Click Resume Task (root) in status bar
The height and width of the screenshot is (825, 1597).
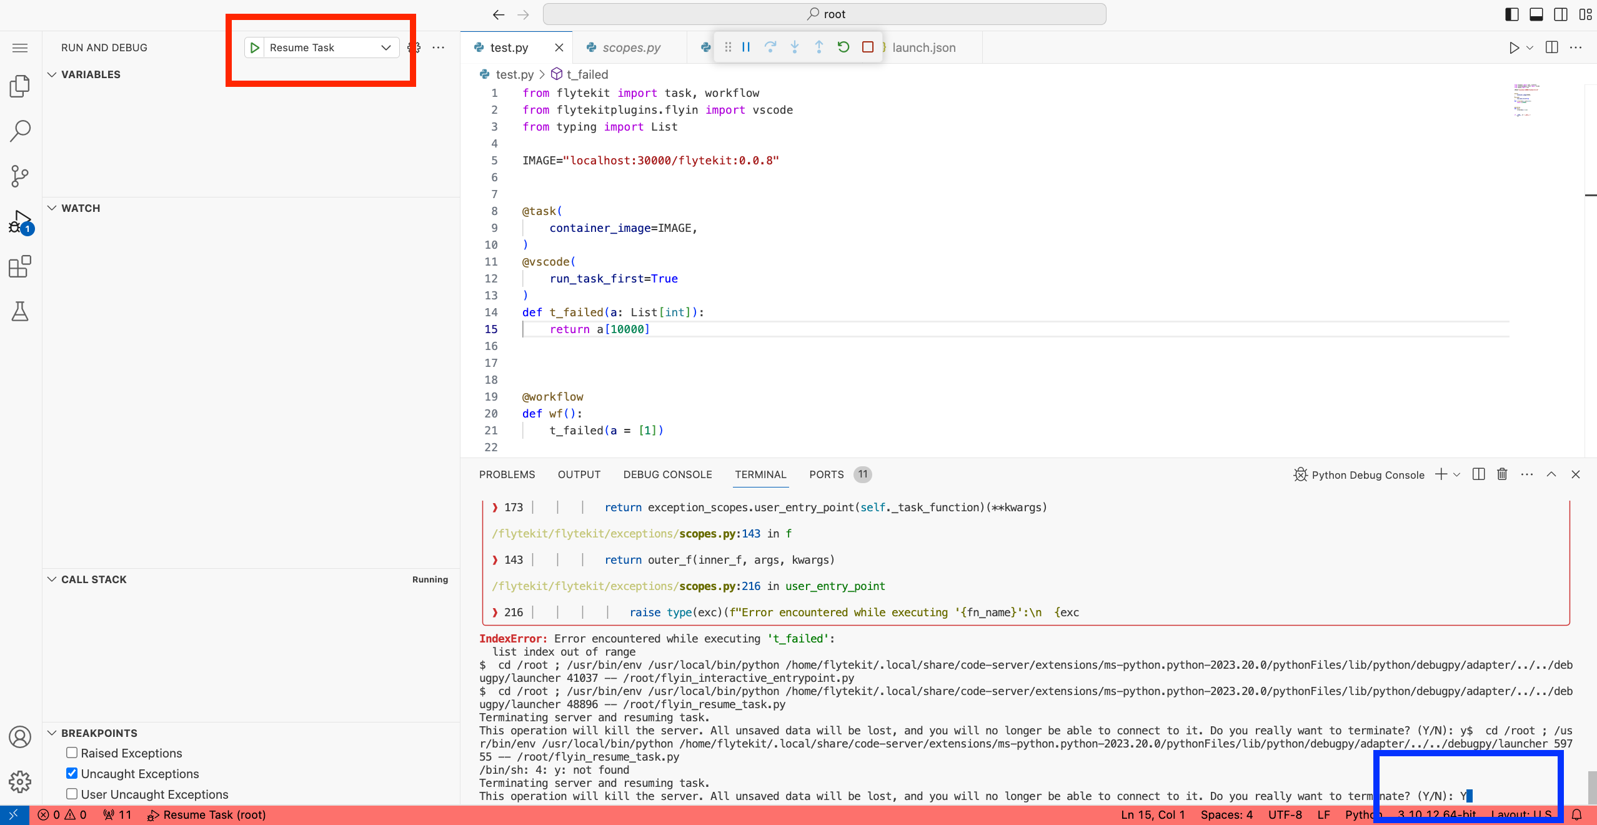point(207,815)
